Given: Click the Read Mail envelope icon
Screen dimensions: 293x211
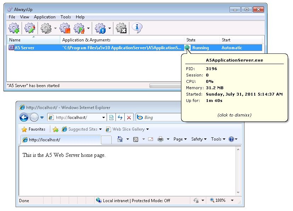Looking at the screenshot, I should [x=151, y=139].
